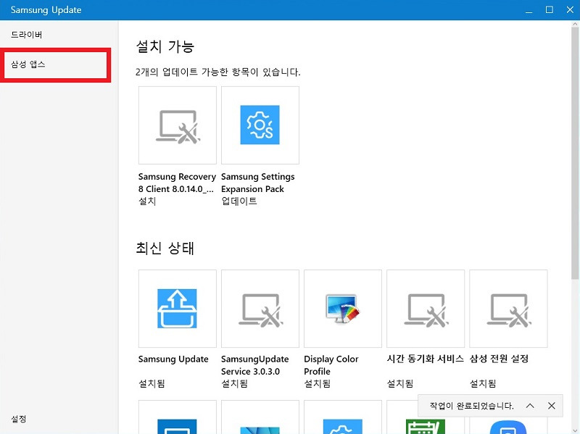This screenshot has height=434, width=580.
Task: Open the partially visible blue monitor app tile
Action: click(x=178, y=417)
